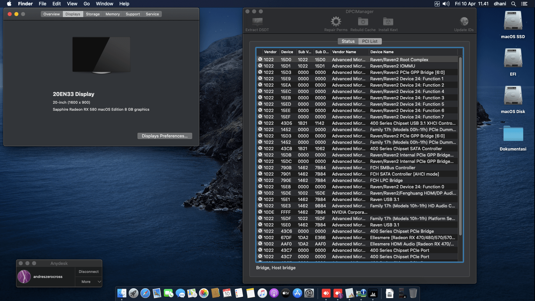This screenshot has width=535, height=301.
Task: Switch to the Overview tab
Action: (51, 14)
